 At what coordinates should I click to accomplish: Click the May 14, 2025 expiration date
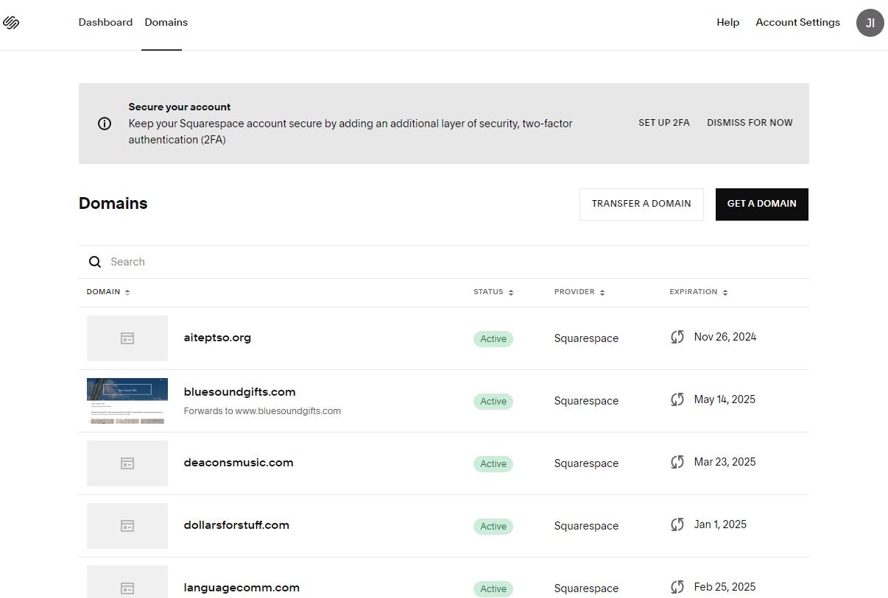click(725, 399)
